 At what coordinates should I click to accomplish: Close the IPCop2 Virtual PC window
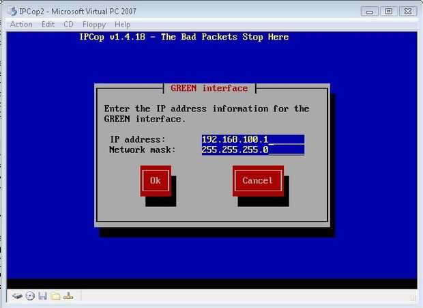[408, 12]
